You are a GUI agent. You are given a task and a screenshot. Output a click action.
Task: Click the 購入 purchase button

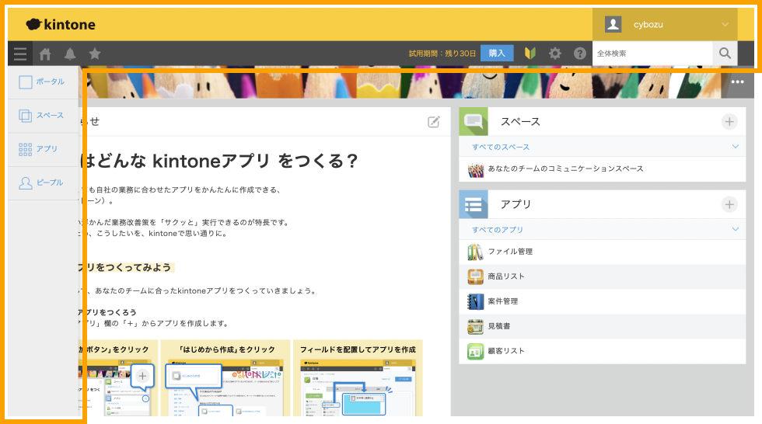[497, 54]
